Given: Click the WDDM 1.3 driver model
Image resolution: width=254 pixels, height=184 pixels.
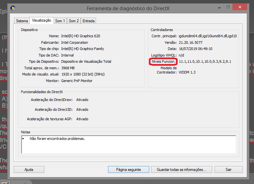Looking at the screenshot, I should 187,72.
